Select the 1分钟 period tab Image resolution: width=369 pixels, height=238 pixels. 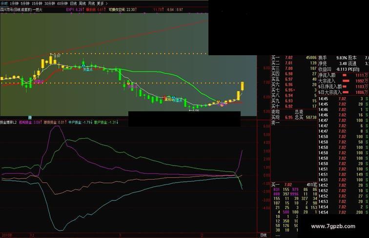[15, 3]
